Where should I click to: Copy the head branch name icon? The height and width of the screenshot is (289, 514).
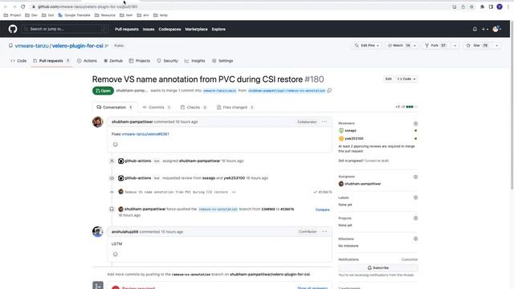(x=329, y=91)
